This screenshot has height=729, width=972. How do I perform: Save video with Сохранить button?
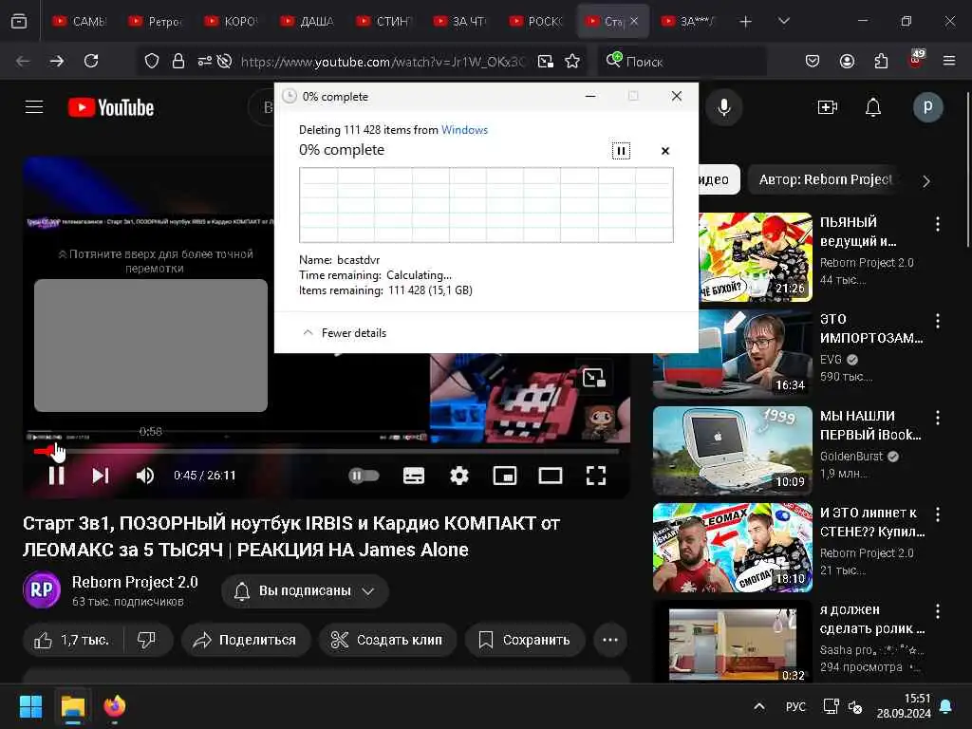click(524, 640)
